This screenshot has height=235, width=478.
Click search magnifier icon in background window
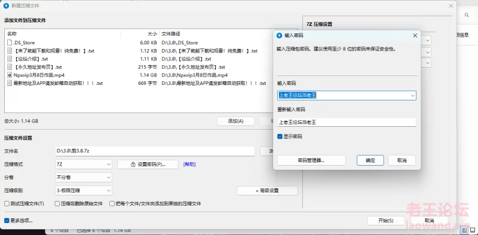pos(467,15)
